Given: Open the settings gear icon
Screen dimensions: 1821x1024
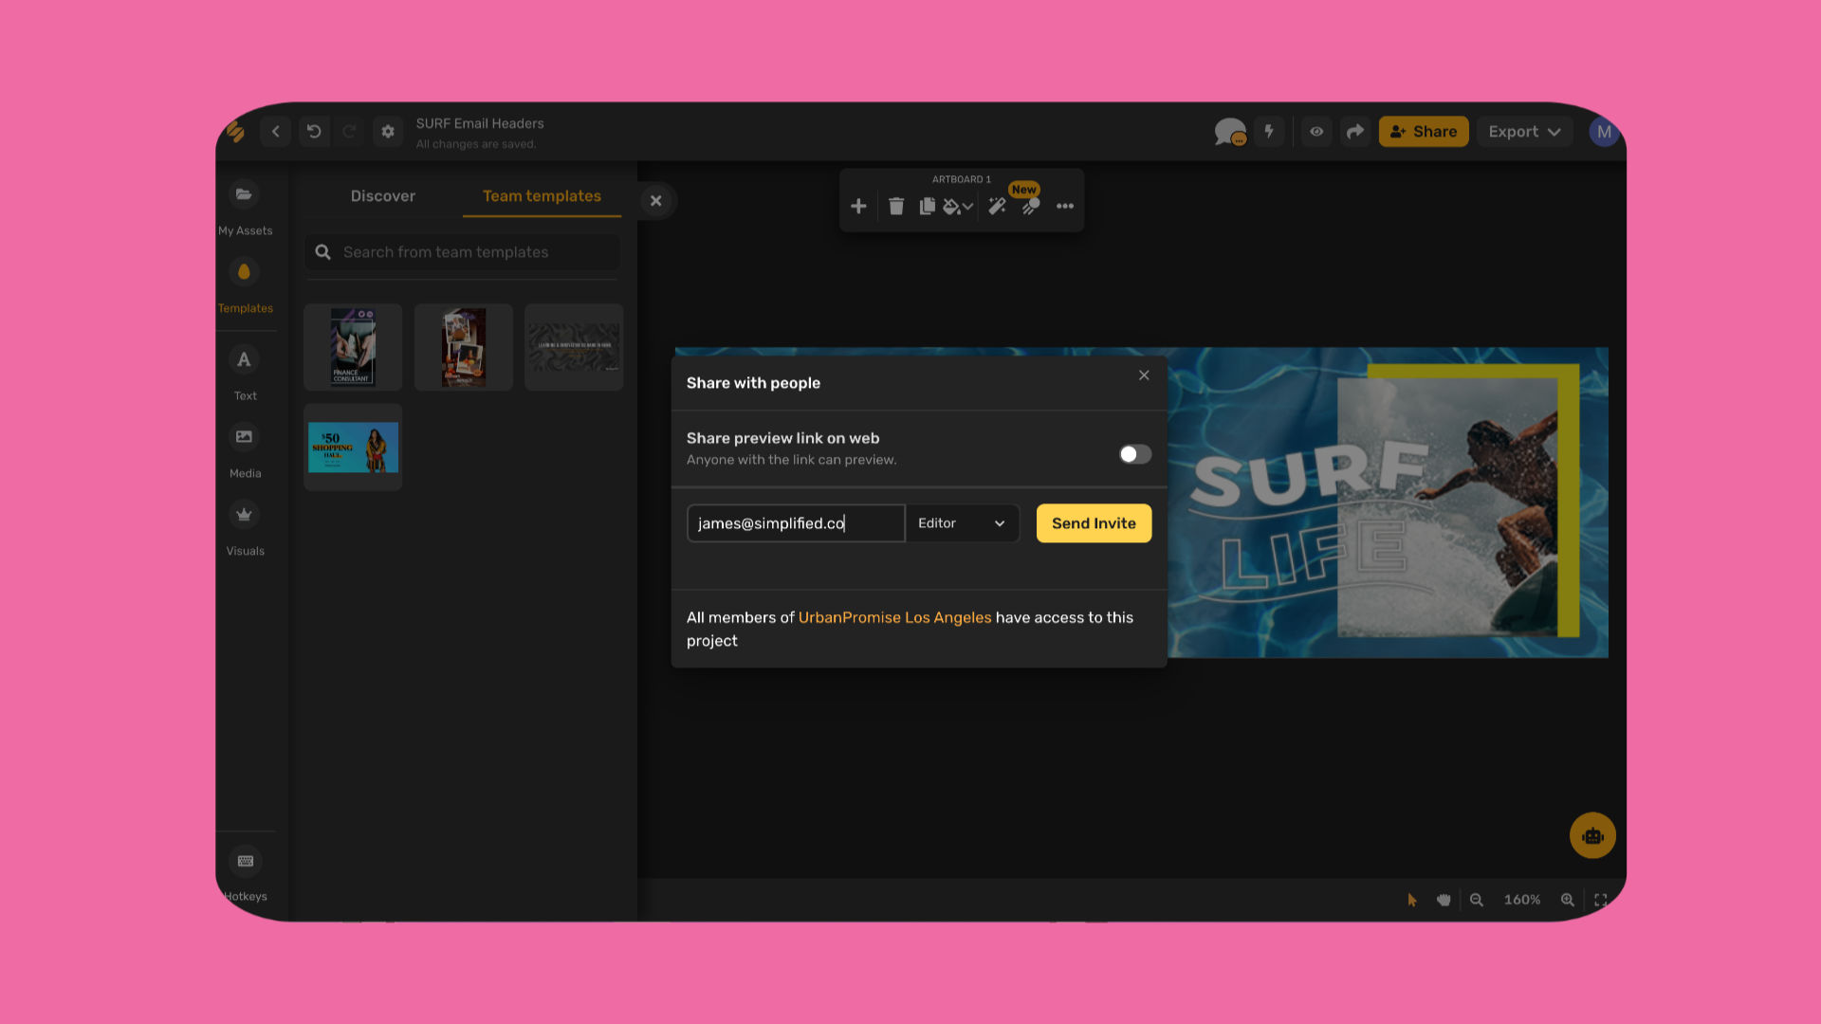Looking at the screenshot, I should click(388, 131).
